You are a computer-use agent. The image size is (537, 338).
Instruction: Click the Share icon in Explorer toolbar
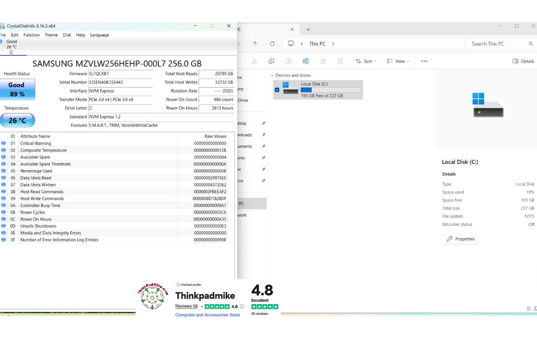323,61
